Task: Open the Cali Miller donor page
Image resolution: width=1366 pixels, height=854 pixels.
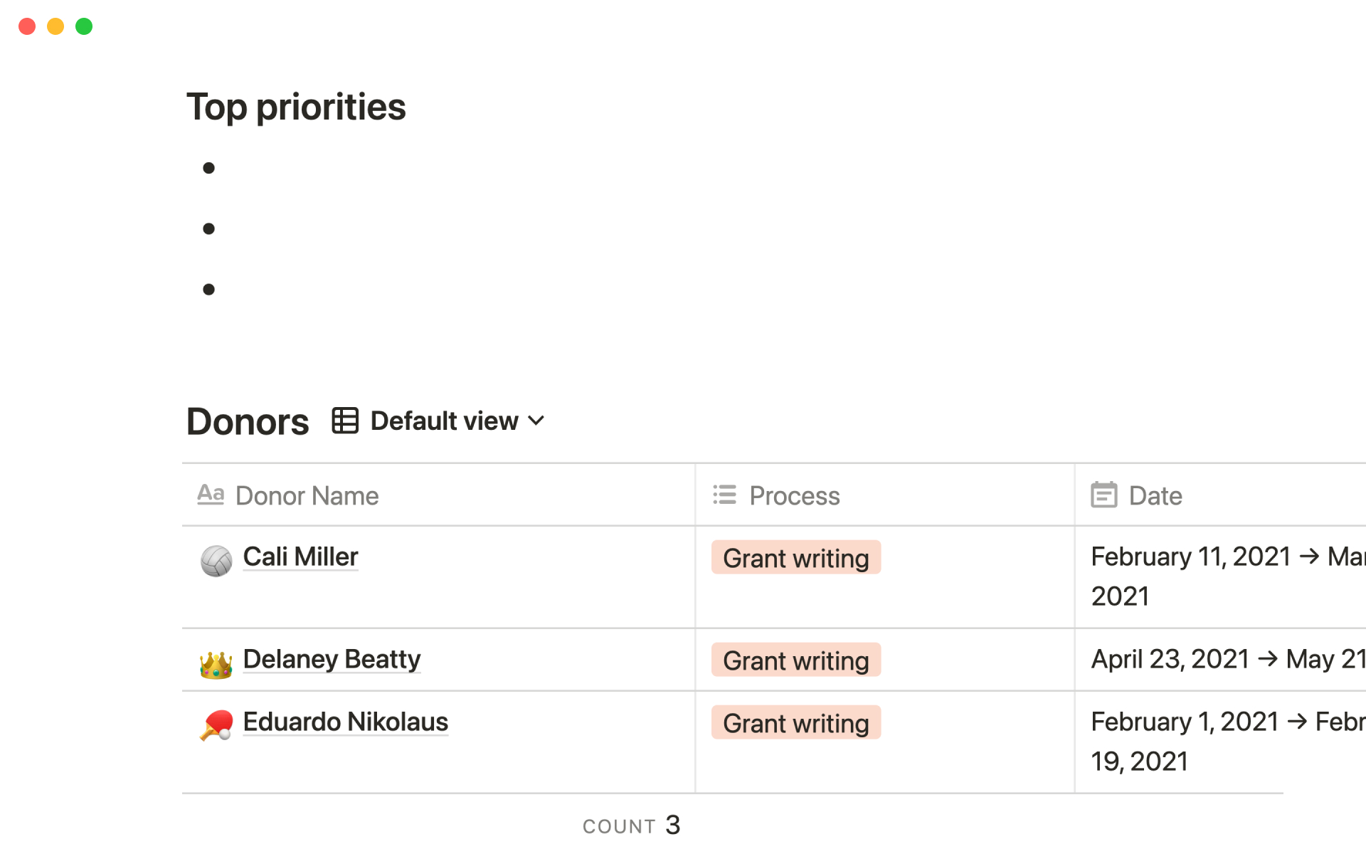Action: coord(300,557)
